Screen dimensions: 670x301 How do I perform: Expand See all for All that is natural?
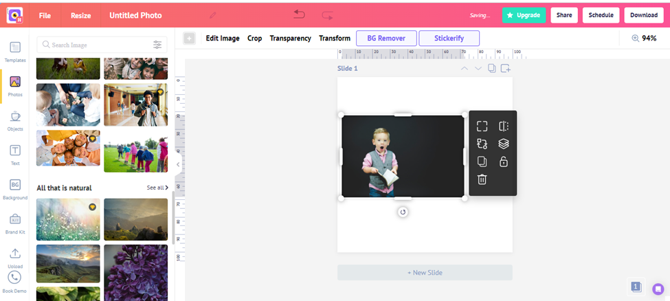click(157, 188)
